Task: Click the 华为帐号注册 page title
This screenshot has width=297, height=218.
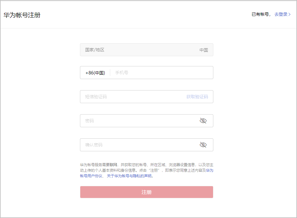Action: click(22, 15)
